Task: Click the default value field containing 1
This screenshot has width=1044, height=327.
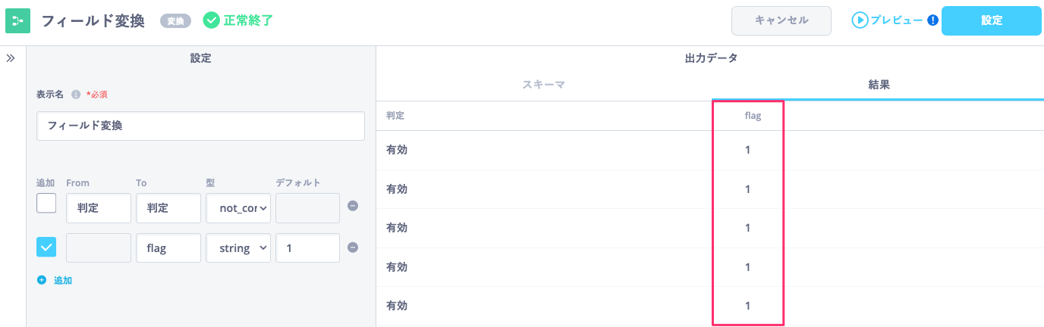Action: click(307, 248)
